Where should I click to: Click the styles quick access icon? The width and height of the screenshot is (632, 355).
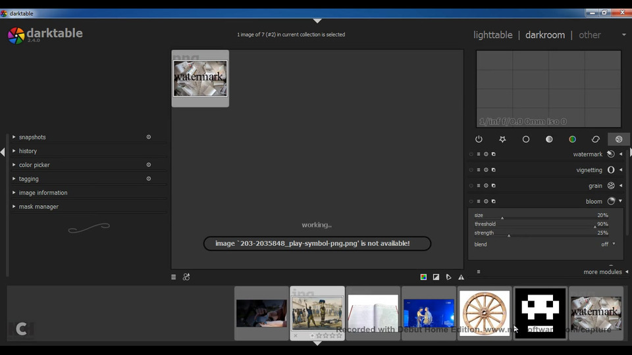186,277
